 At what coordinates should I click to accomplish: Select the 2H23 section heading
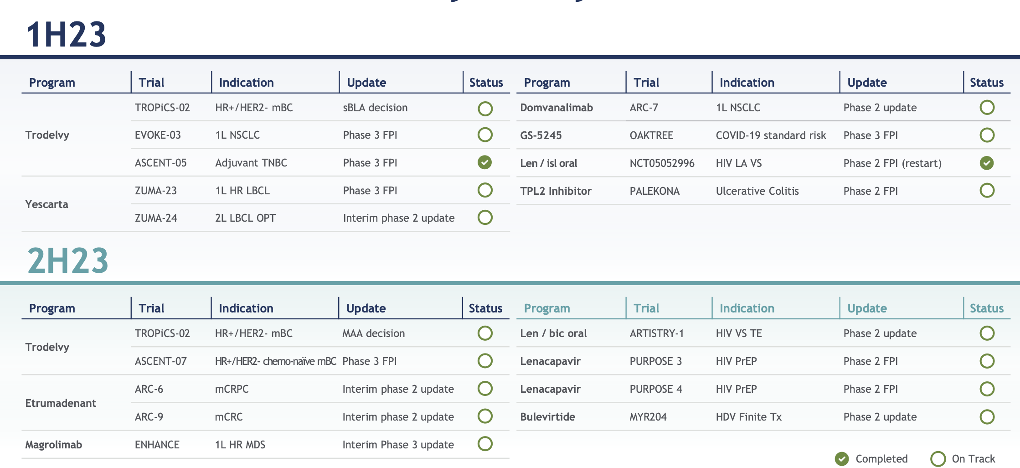68,260
